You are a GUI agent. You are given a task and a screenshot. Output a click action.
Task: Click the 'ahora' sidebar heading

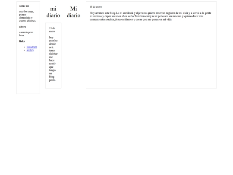coord(22,27)
